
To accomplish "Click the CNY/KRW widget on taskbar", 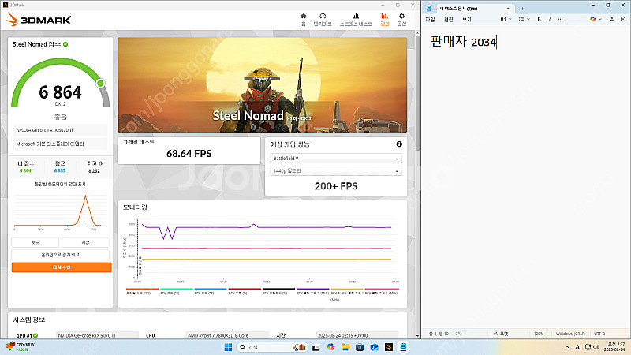I will (x=21, y=347).
